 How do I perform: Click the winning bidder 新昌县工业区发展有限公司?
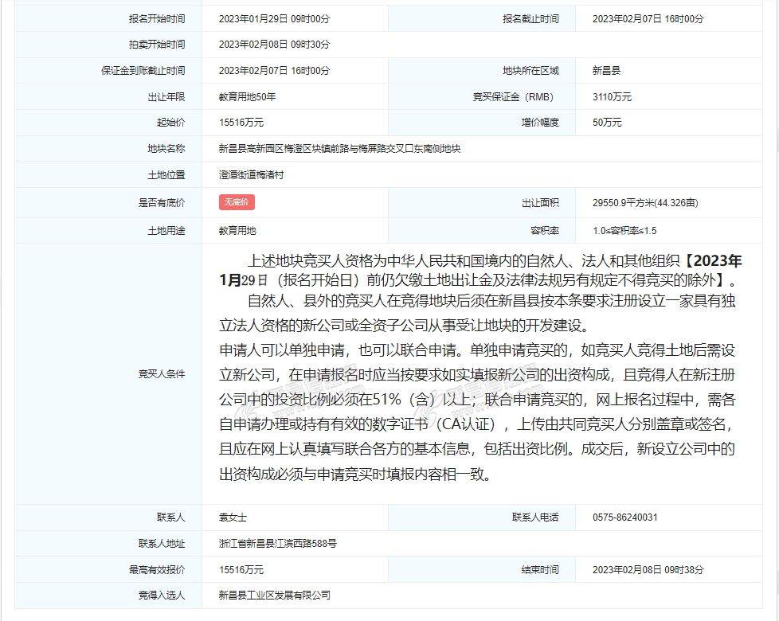(x=274, y=596)
